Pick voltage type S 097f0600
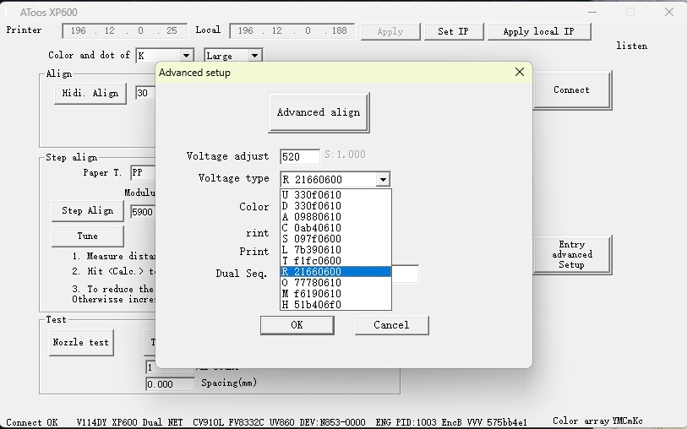The image size is (687, 429). click(335, 239)
